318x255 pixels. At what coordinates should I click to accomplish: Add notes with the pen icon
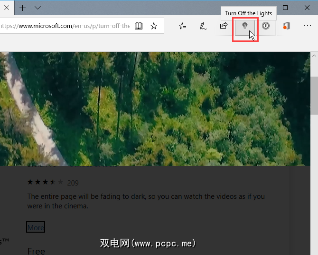203,26
